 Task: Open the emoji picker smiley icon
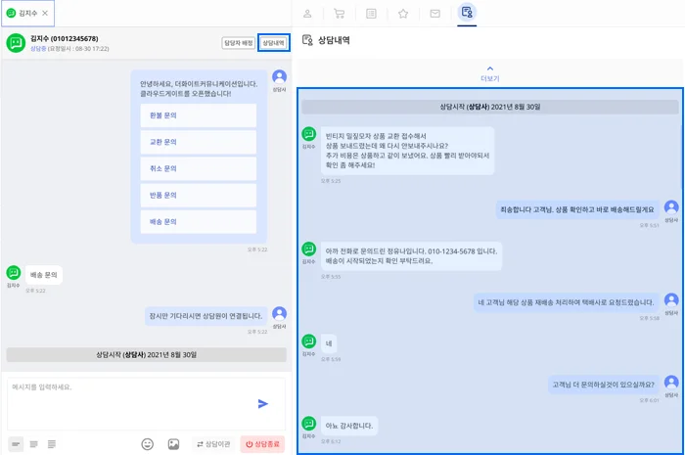[147, 444]
